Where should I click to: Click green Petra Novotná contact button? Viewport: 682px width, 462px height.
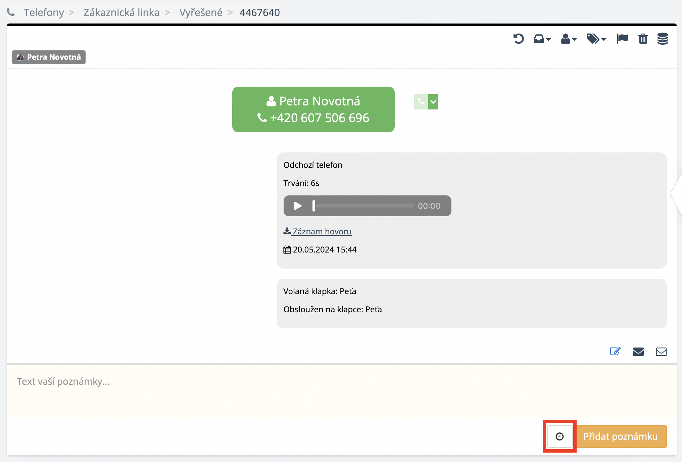(313, 109)
